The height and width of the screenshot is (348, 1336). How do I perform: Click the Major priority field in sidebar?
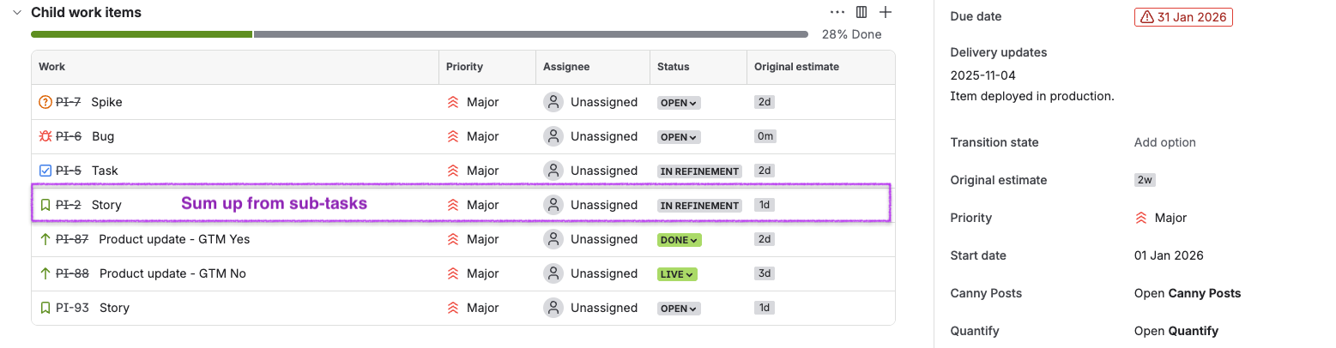coord(1161,218)
